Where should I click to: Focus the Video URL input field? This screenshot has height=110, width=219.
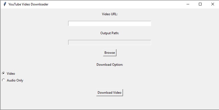(x=109, y=24)
